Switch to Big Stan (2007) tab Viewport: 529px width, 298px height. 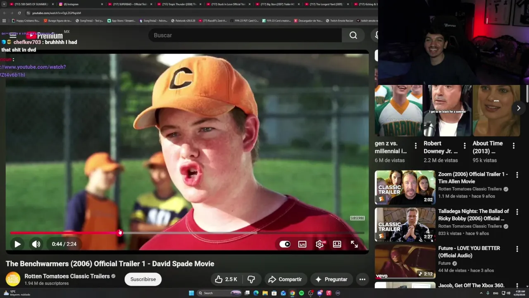click(278, 4)
